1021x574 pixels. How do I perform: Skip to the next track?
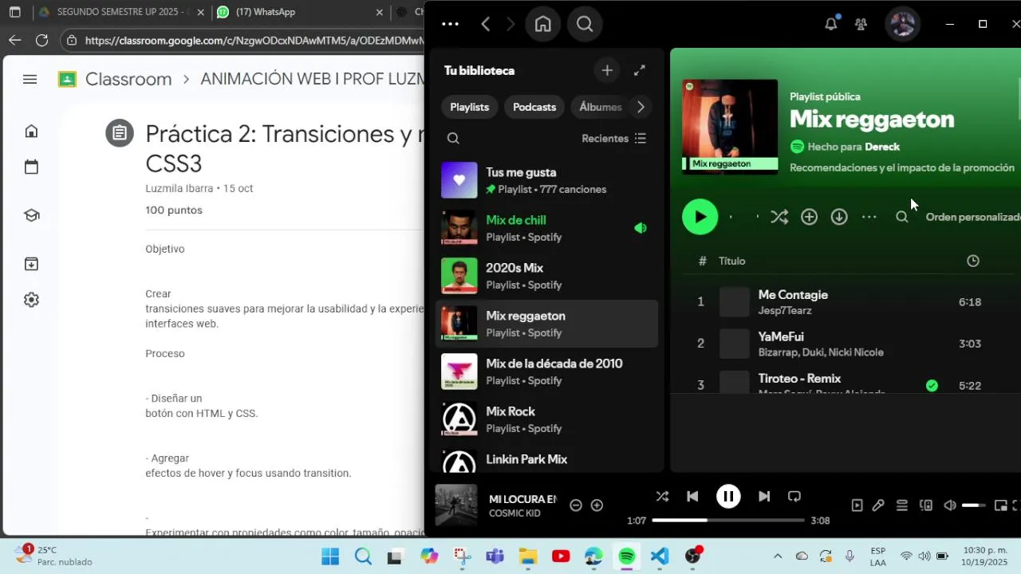764,496
